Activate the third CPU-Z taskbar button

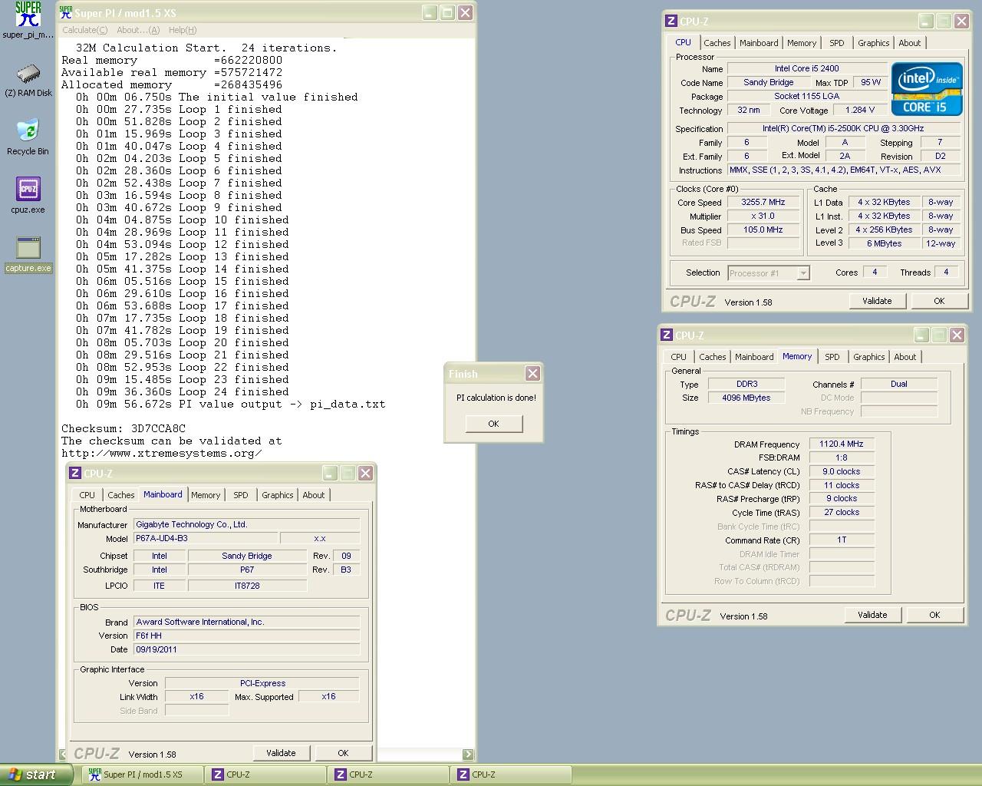pos(511,774)
